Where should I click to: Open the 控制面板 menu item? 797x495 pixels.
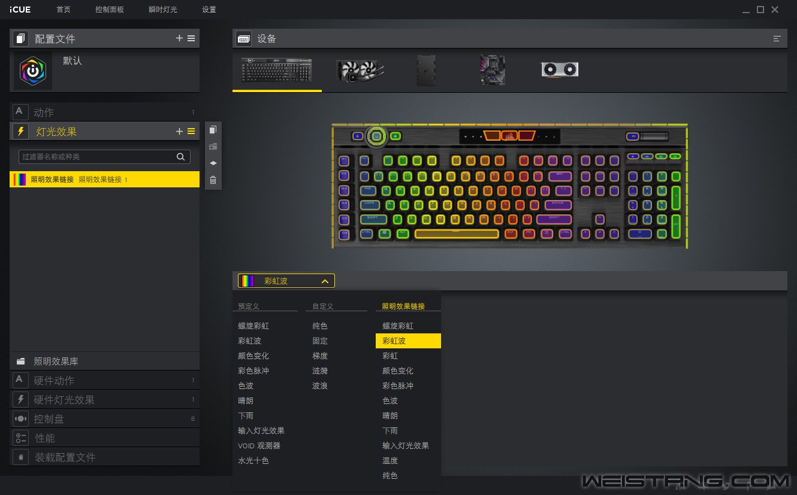110,10
